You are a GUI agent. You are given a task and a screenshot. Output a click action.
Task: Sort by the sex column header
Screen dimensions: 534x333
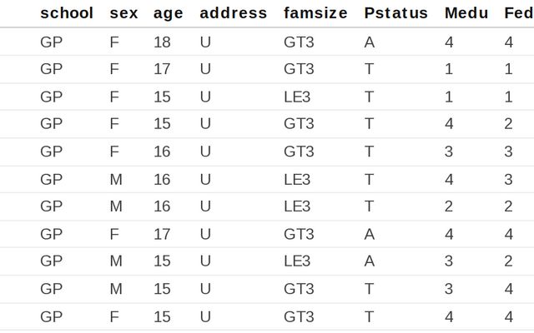pyautogui.click(x=123, y=13)
